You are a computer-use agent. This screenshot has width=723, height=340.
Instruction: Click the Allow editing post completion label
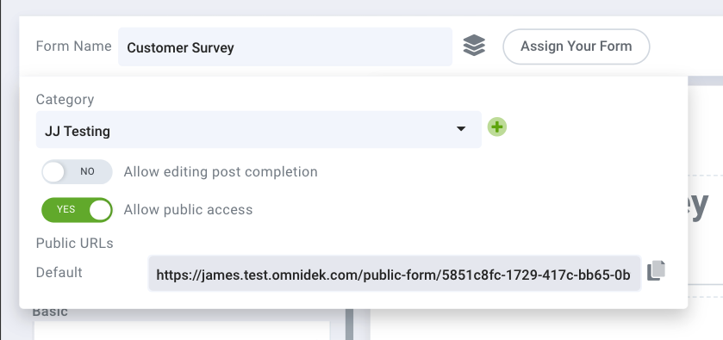pos(221,172)
